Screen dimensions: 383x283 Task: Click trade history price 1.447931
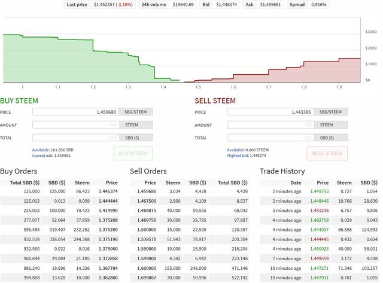tap(319, 278)
